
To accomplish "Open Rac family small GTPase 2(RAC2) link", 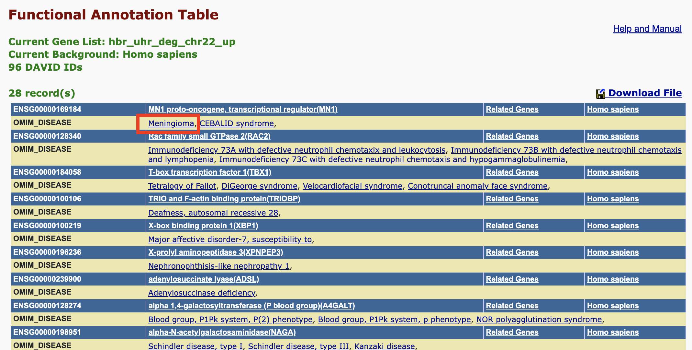I will pos(209,136).
